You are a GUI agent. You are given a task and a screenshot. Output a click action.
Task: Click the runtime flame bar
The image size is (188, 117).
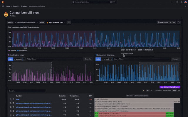point(177,101)
